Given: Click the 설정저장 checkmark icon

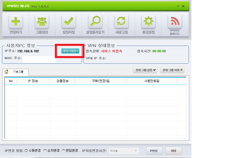Looking at the screenshot, I should 69,21.
